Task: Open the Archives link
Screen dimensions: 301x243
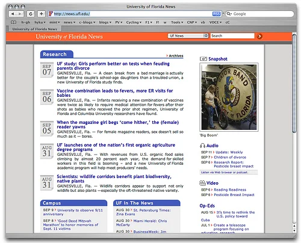Action: [176, 56]
